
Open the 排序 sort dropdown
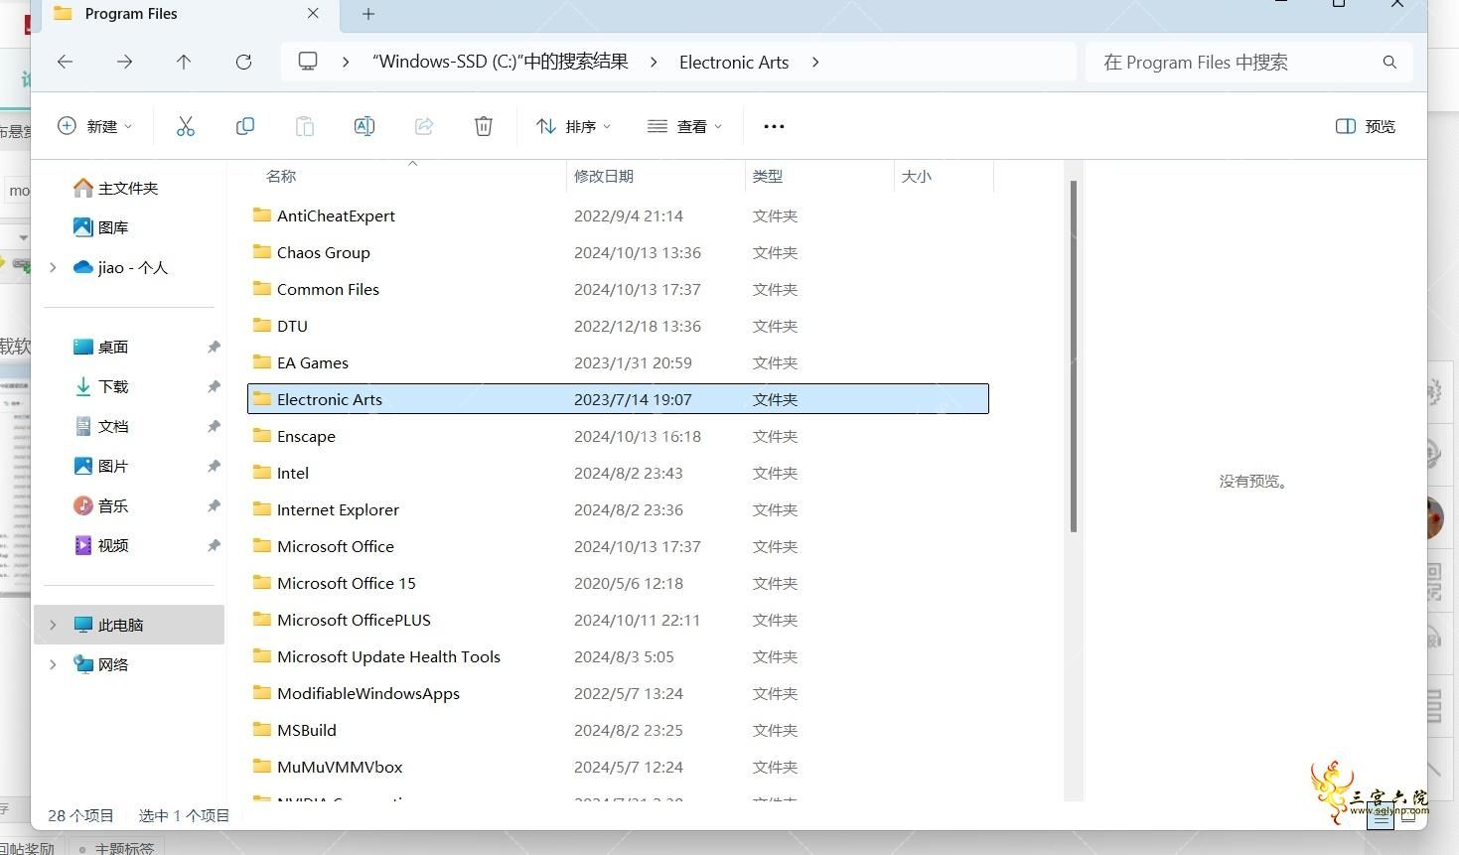tap(573, 126)
